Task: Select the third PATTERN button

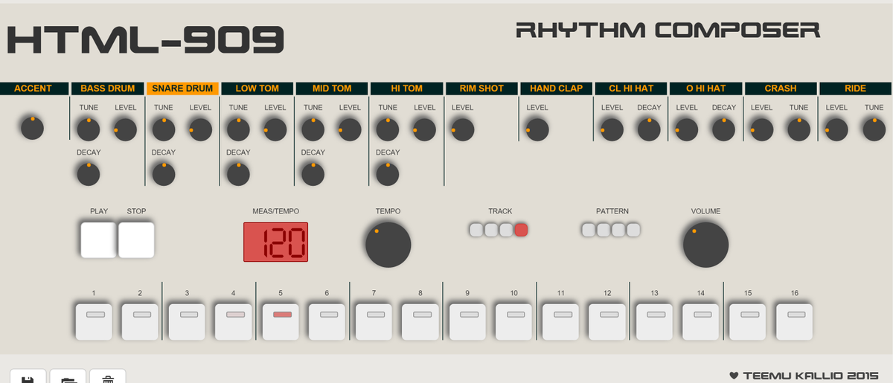Action: (618, 230)
